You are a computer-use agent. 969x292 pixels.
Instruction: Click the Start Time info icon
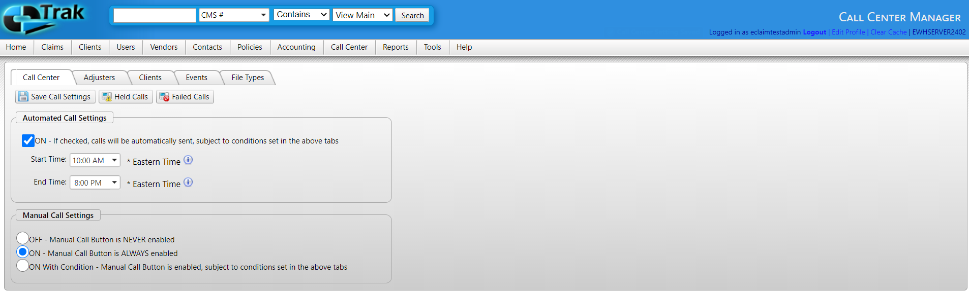[x=188, y=160]
